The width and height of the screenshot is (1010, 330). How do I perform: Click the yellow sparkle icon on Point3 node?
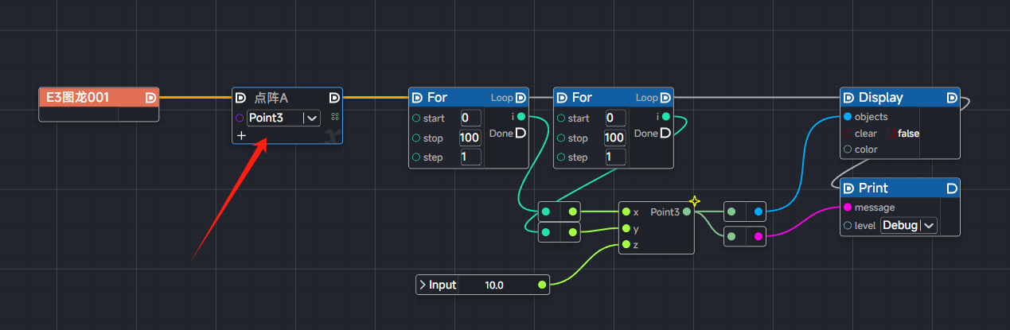(694, 201)
